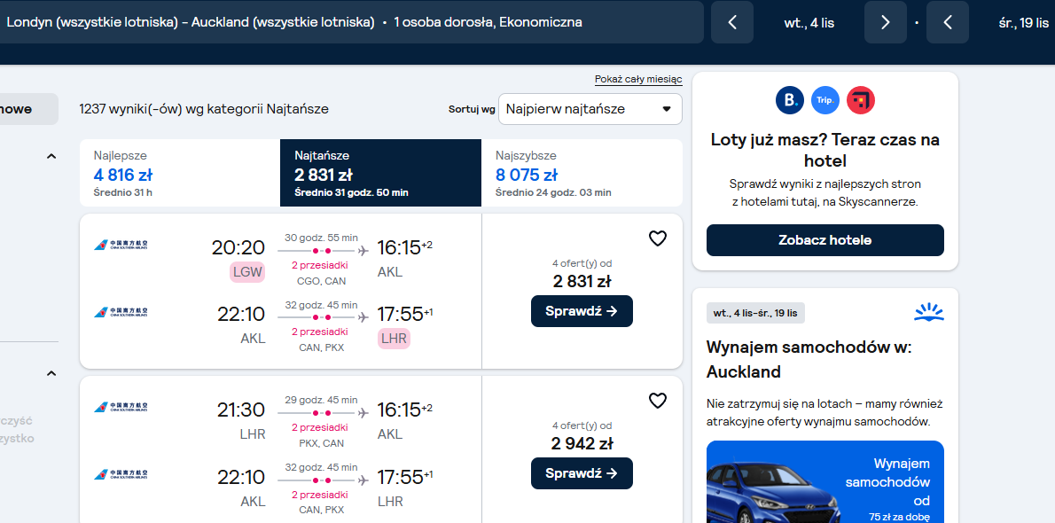Go to previous return date arrow

(948, 22)
